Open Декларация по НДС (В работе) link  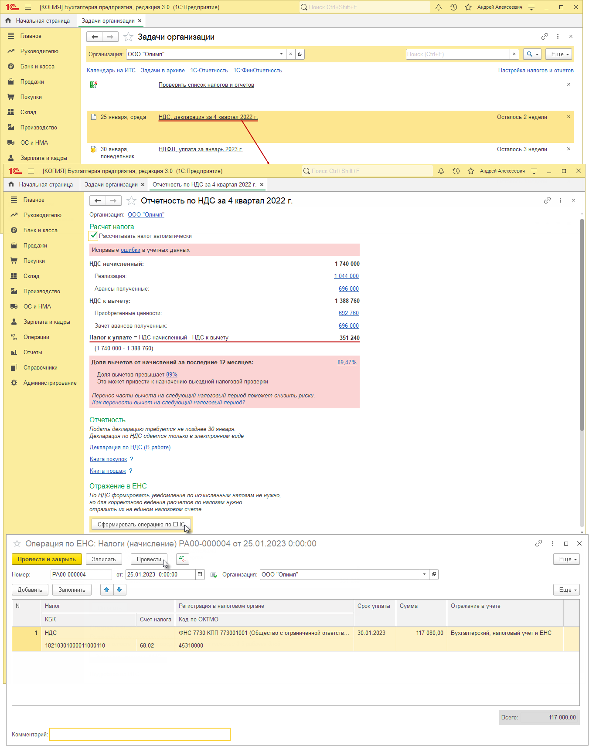(x=130, y=448)
